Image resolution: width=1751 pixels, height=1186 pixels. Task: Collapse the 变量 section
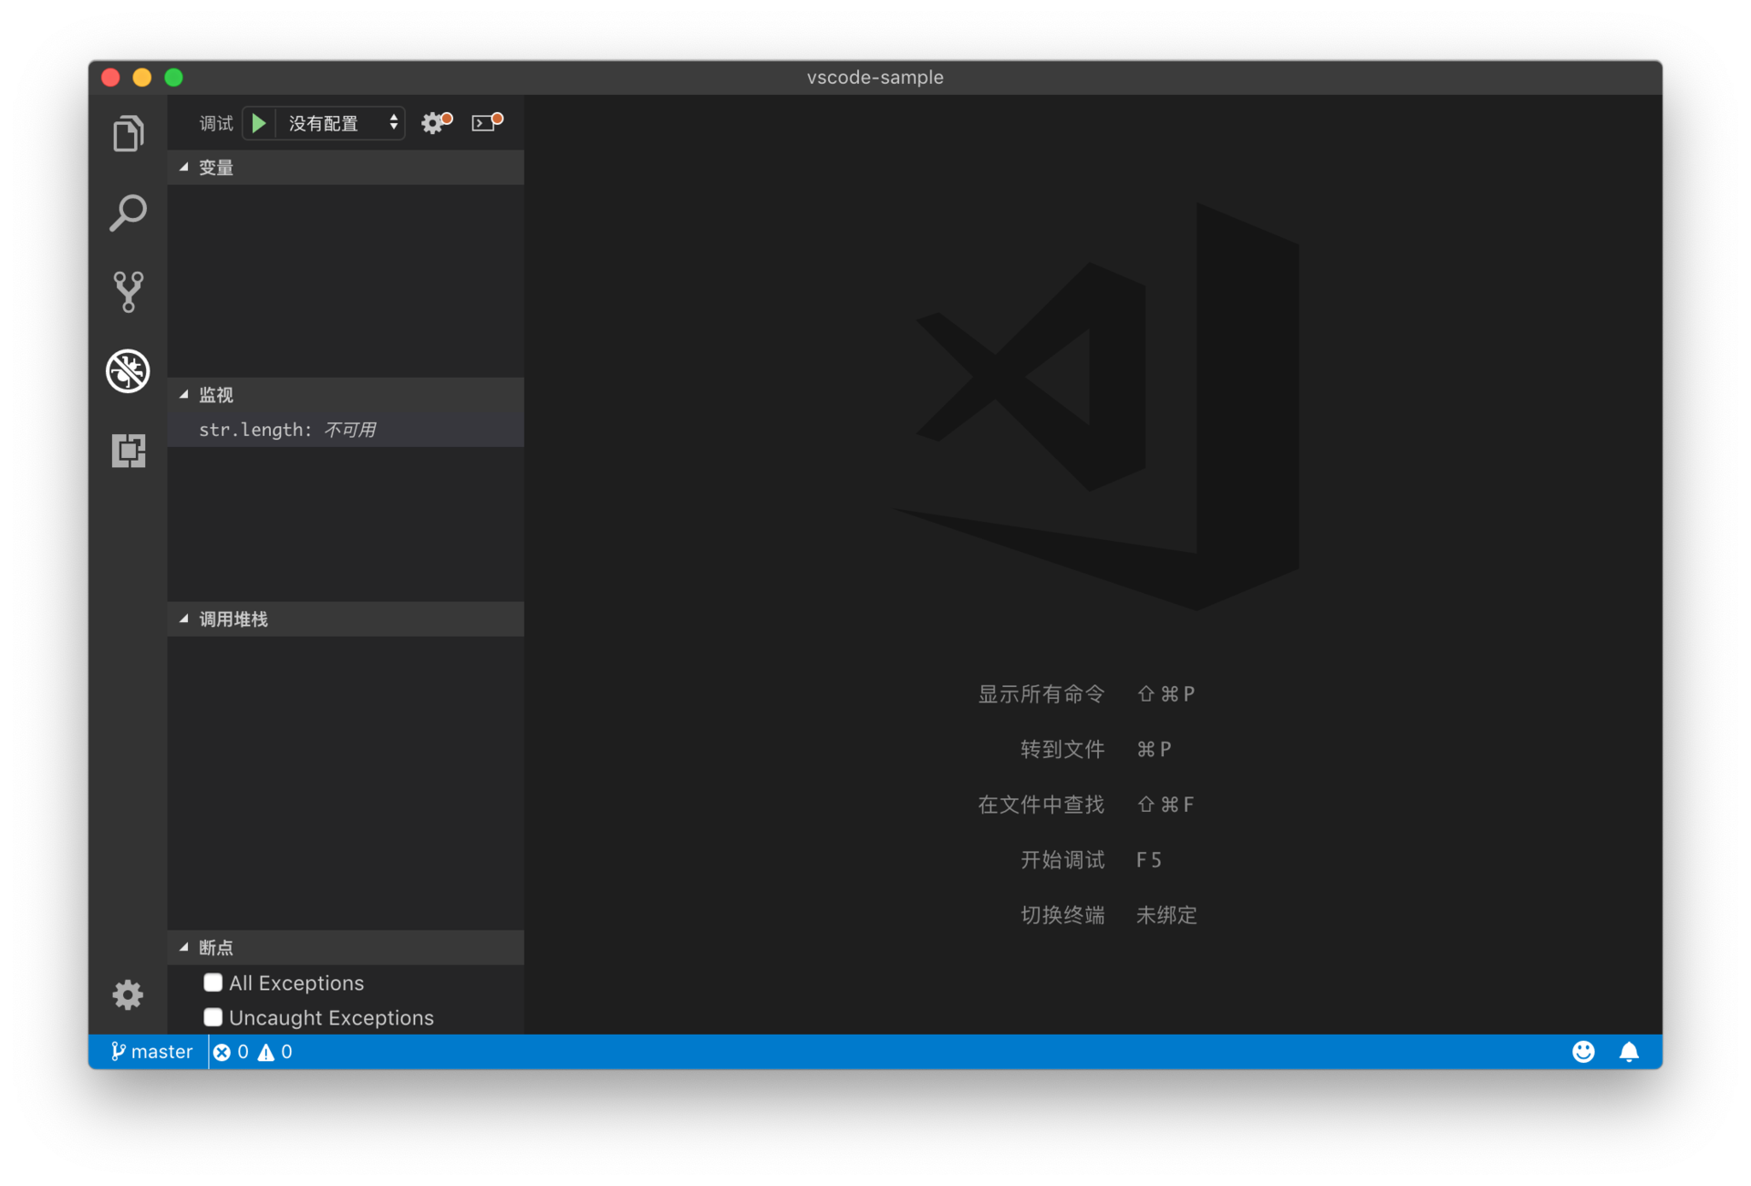pyautogui.click(x=216, y=168)
